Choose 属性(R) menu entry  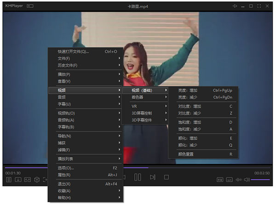pos(86,175)
